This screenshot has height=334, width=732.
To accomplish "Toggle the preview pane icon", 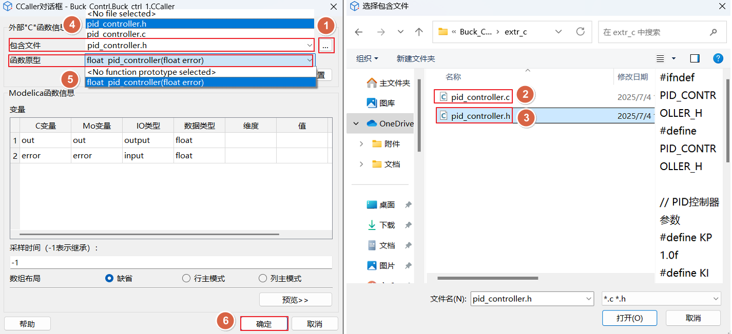I will [x=695, y=58].
